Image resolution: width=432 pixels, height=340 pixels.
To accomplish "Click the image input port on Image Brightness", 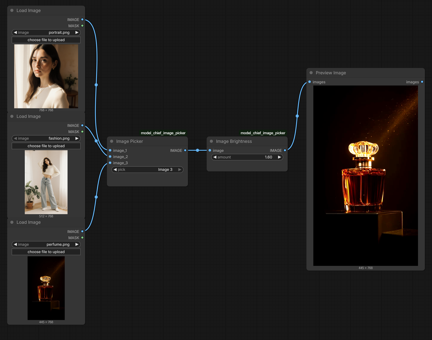I will (210, 151).
